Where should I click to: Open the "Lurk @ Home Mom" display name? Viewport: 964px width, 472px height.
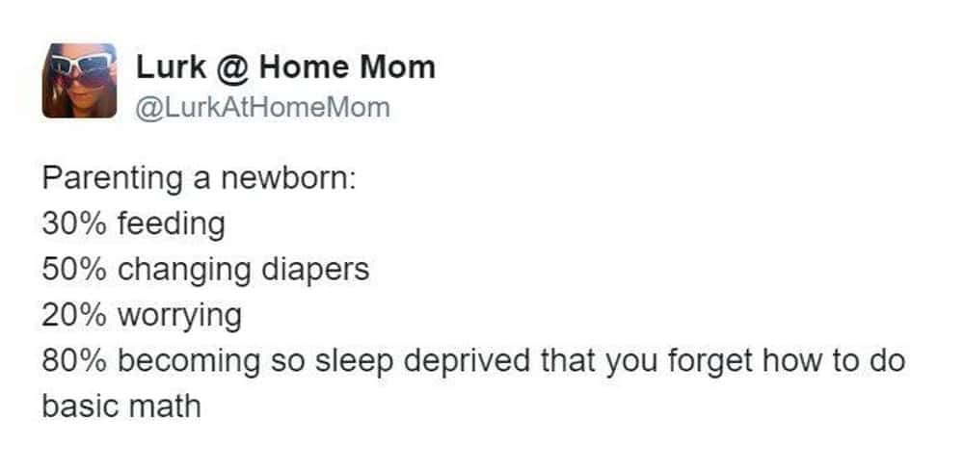tap(285, 66)
